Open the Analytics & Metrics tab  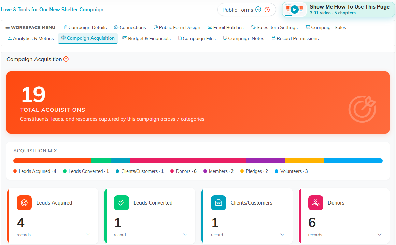[x=31, y=38]
